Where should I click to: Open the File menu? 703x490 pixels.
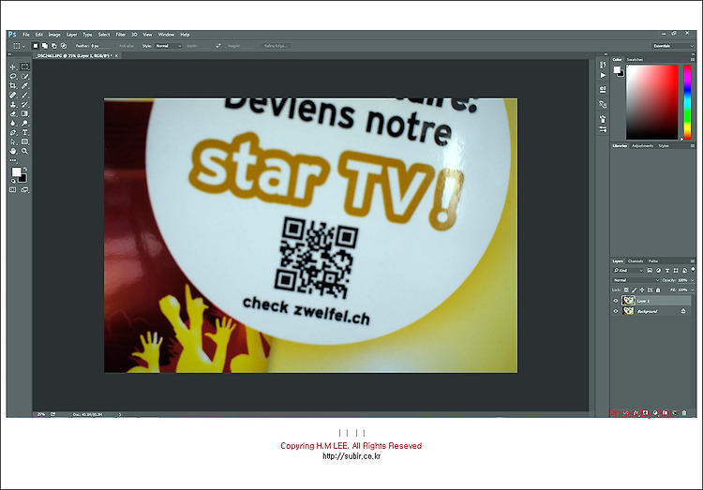[26, 35]
